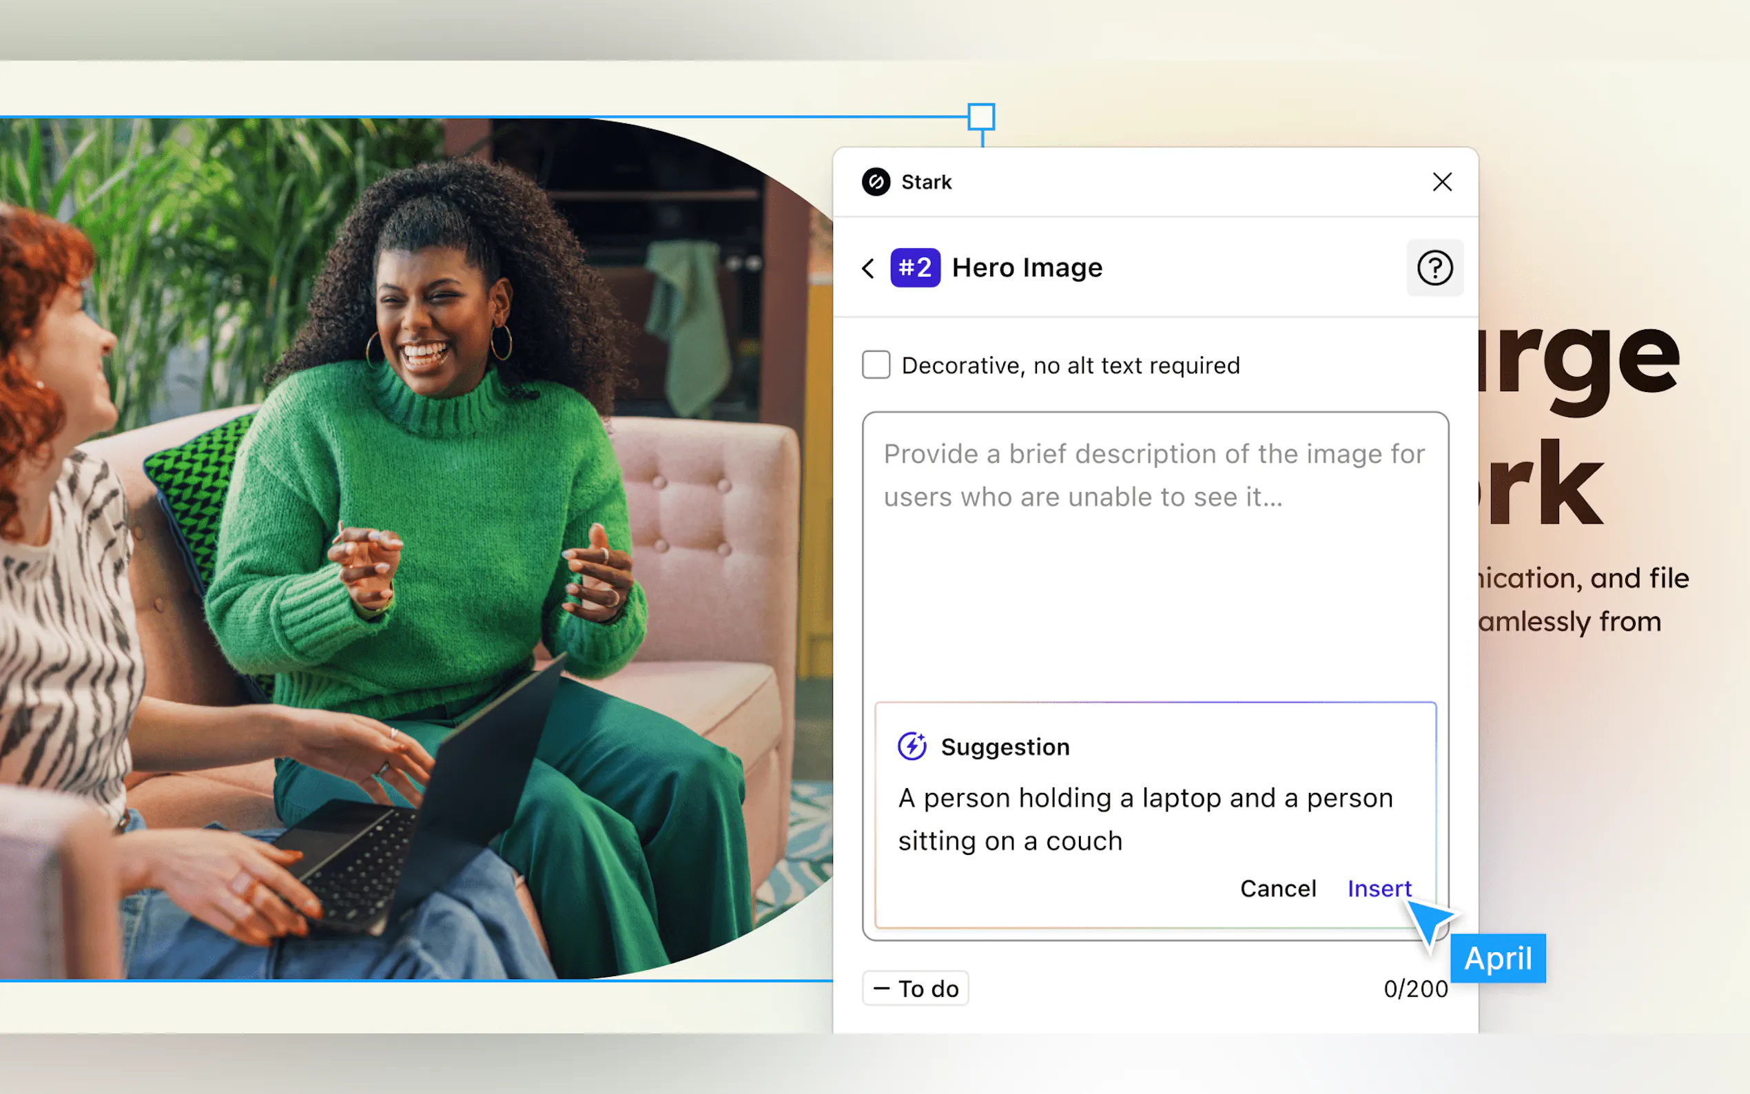Open help via question mark icon

tap(1434, 268)
